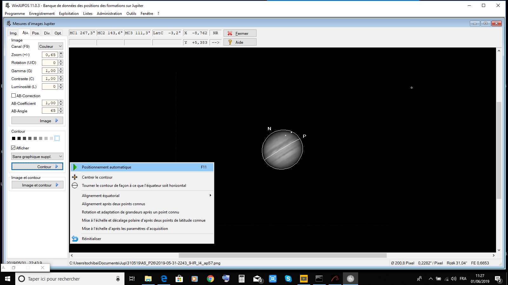Screen dimensions: 508x285
Task: Open the notification center icon
Action: pos(498,279)
